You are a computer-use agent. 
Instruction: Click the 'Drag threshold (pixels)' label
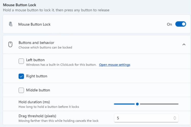(x=37, y=116)
